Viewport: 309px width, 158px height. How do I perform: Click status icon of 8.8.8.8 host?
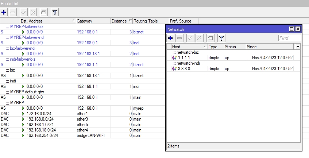[174, 69]
